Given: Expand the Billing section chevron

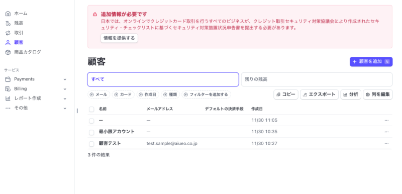Looking at the screenshot, I should [x=65, y=89].
